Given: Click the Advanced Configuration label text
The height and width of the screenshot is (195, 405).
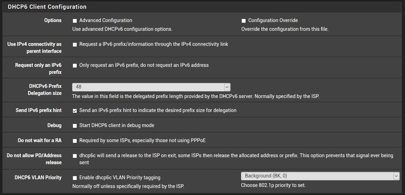Looking at the screenshot, I should pos(106,21).
